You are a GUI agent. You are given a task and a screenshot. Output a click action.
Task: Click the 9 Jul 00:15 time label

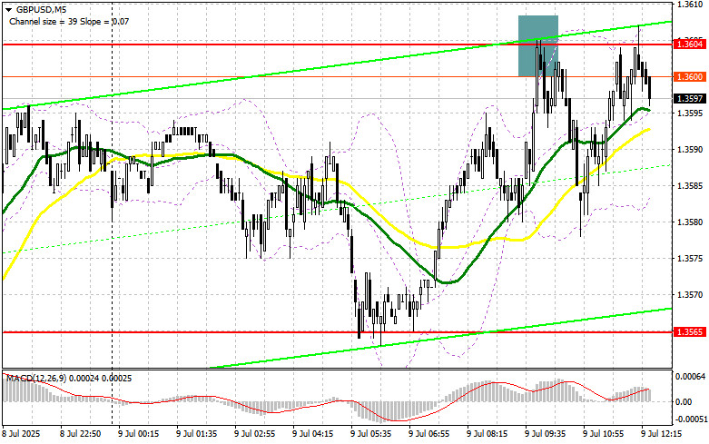pyautogui.click(x=138, y=434)
